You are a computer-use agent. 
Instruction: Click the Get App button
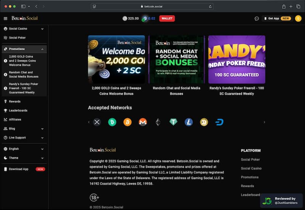(278, 18)
